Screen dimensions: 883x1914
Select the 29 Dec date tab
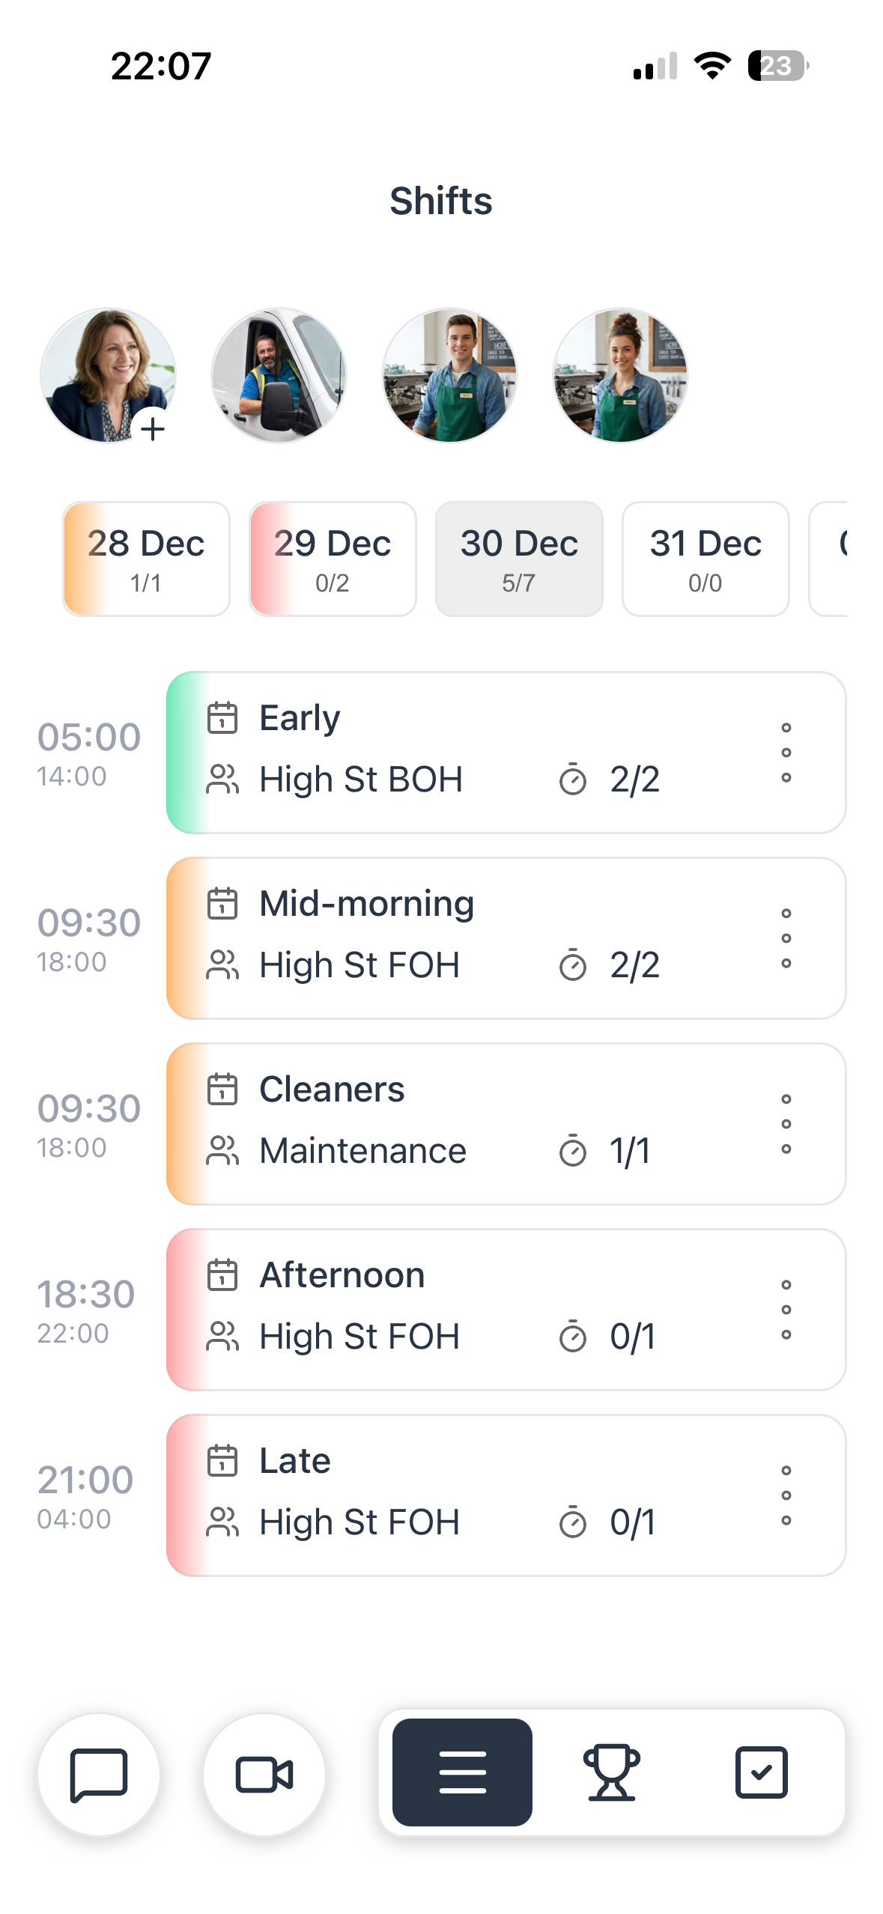pyautogui.click(x=333, y=559)
